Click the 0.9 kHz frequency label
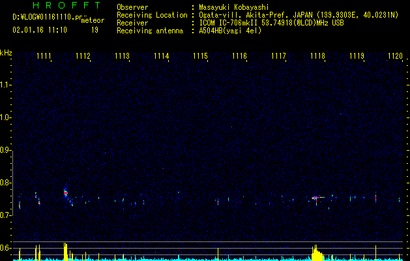The height and width of the screenshot is (261, 410). pos(5,150)
